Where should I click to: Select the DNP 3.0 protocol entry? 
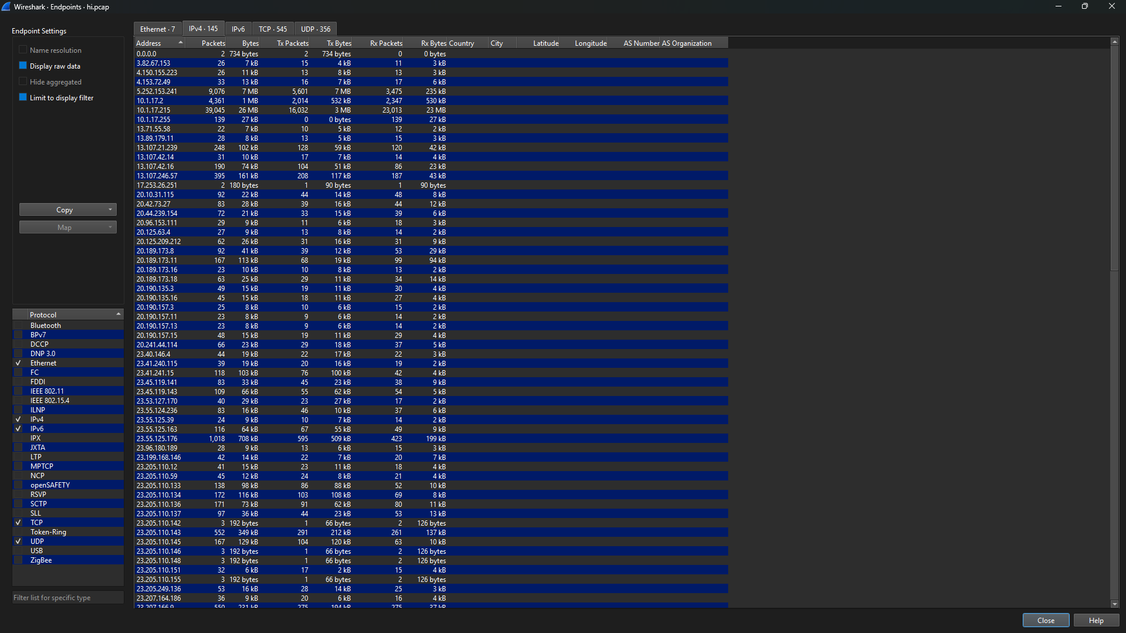(x=68, y=354)
